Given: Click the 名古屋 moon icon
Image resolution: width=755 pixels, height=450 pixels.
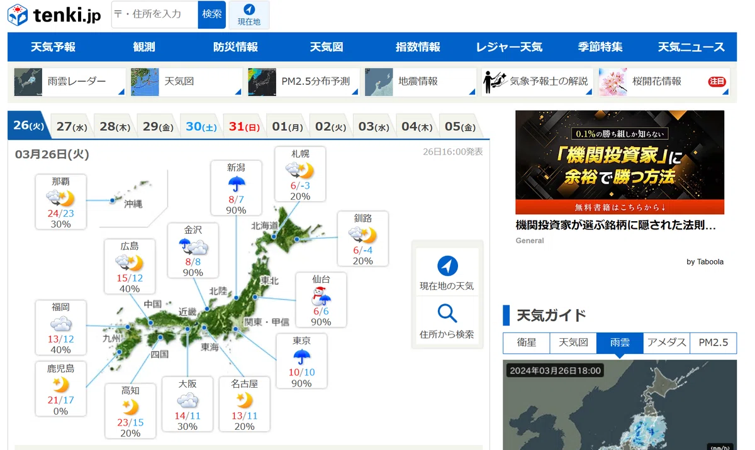Looking at the screenshot, I should 244,400.
